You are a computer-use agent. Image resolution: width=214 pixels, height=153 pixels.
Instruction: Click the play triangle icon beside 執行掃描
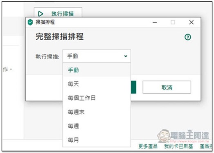[x=41, y=14]
